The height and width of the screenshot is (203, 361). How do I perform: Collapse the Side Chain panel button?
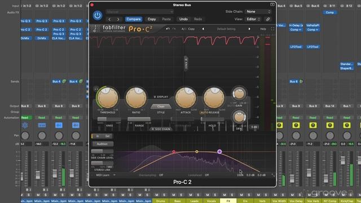pos(161,129)
